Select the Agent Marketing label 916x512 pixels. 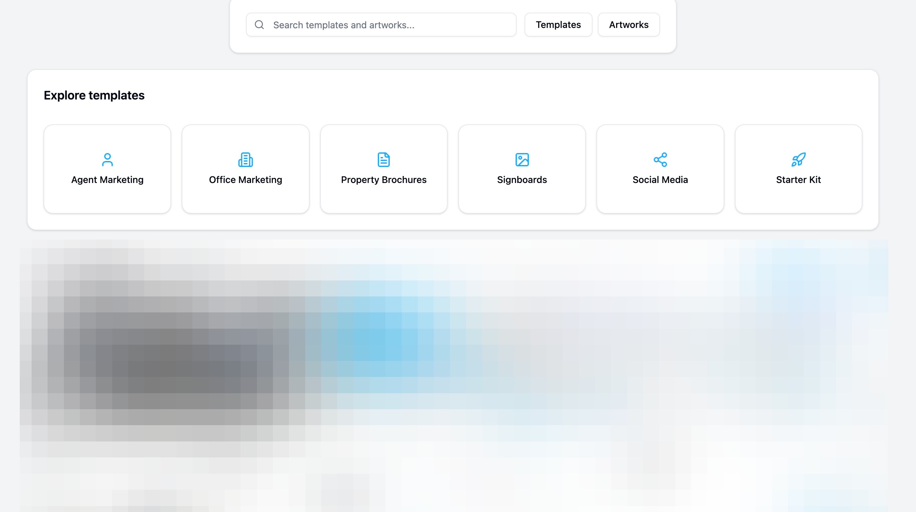tap(108, 180)
